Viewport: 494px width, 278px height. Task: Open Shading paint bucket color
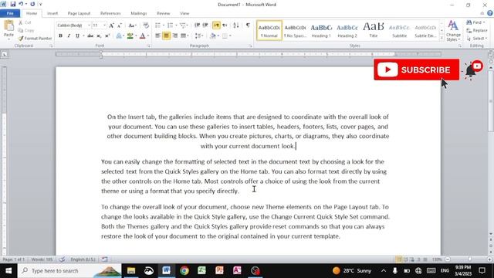[x=213, y=36]
